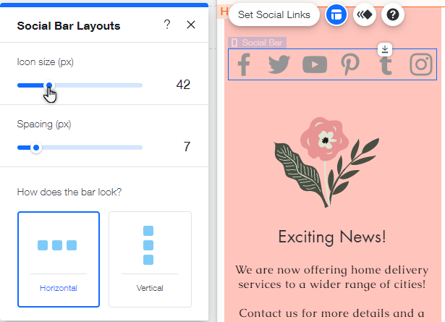Click the Set Social Links button
The width and height of the screenshot is (445, 322).
pos(274,14)
